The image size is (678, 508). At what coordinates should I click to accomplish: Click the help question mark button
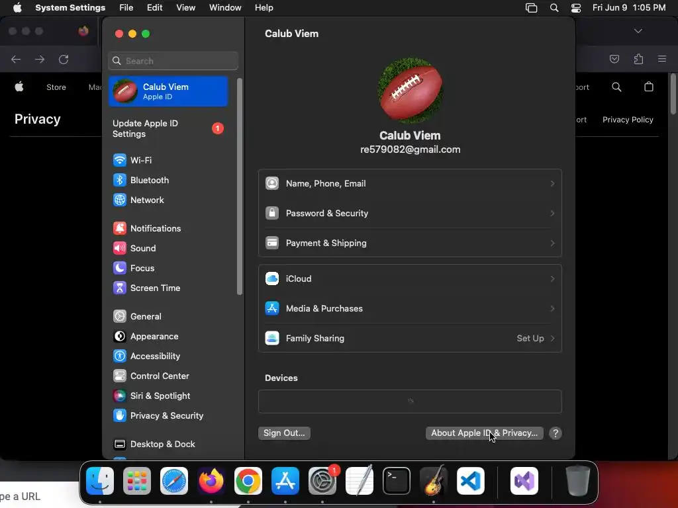(556, 433)
